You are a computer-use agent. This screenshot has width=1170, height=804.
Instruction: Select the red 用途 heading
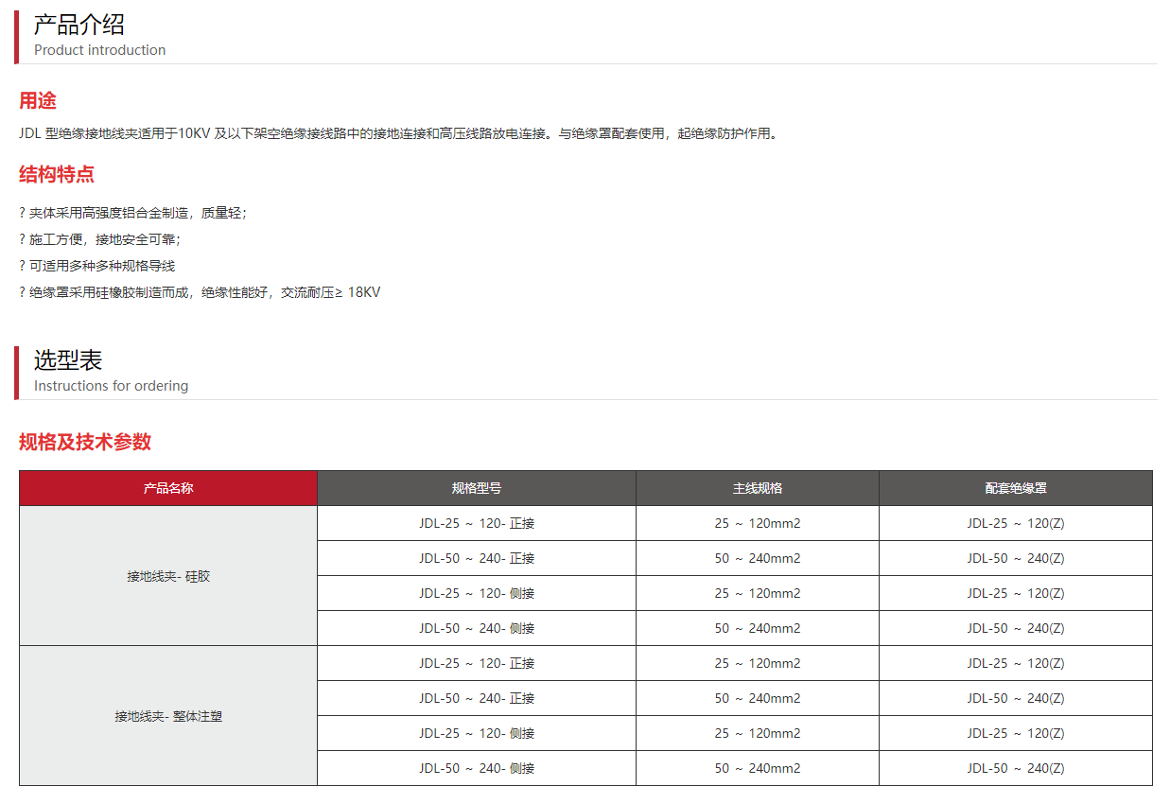point(38,100)
